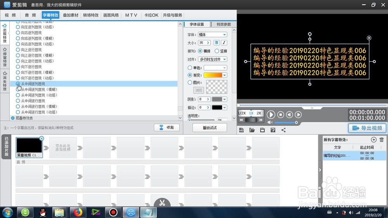Open the 特效参数 settings tab
The width and height of the screenshot is (388, 218).
pos(224,24)
